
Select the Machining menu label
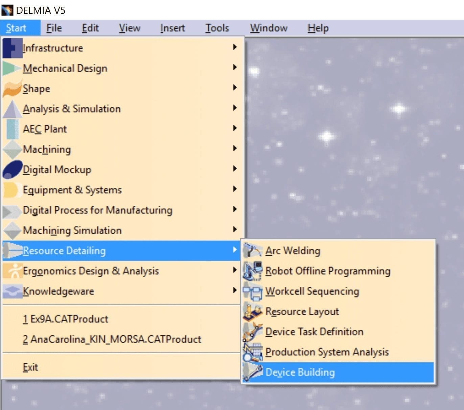(x=47, y=149)
